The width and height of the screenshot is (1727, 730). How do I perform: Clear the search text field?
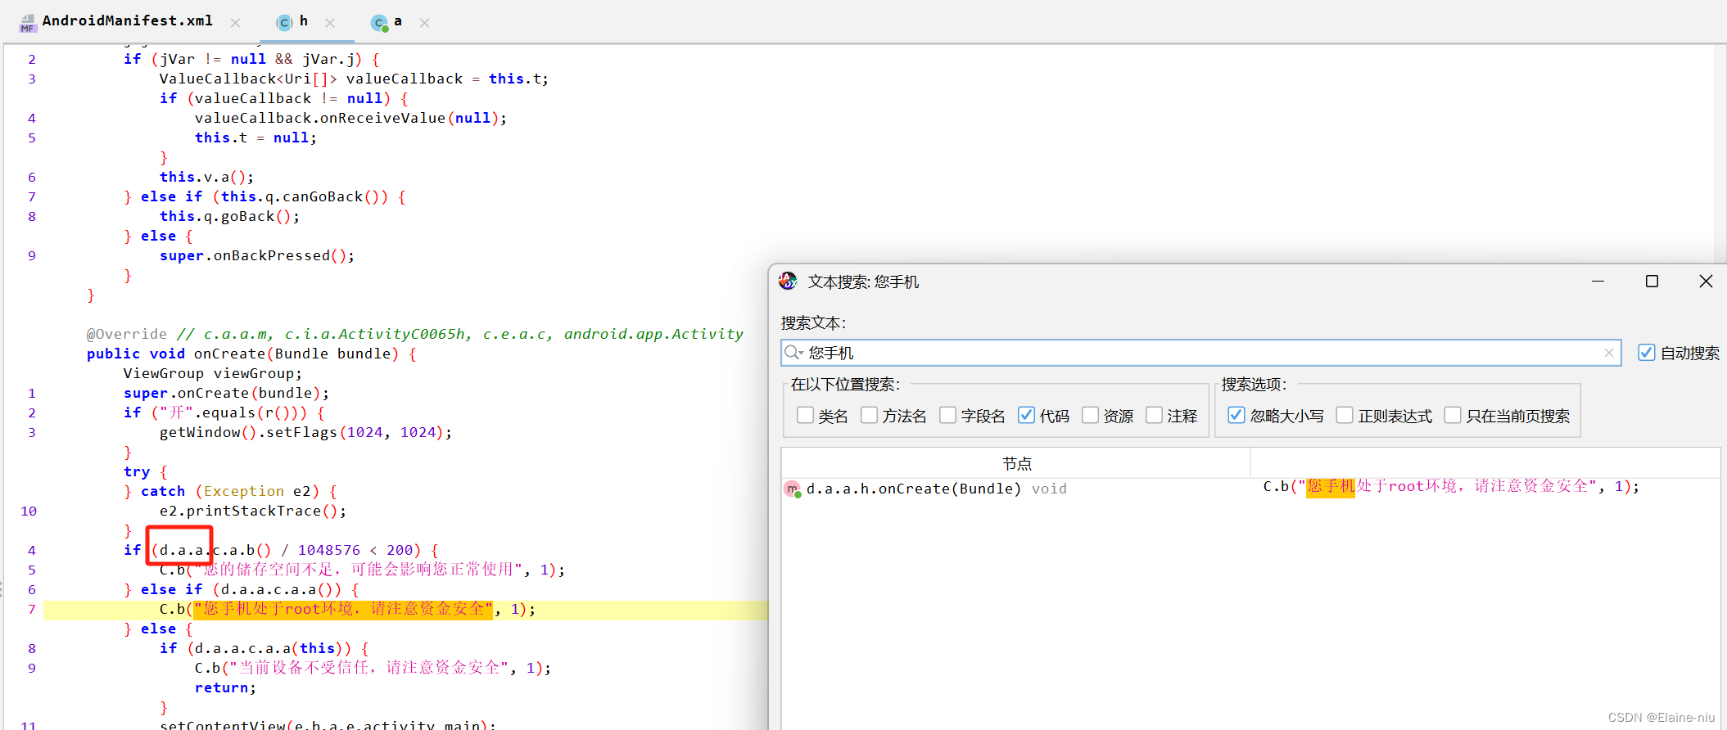pos(1608,353)
